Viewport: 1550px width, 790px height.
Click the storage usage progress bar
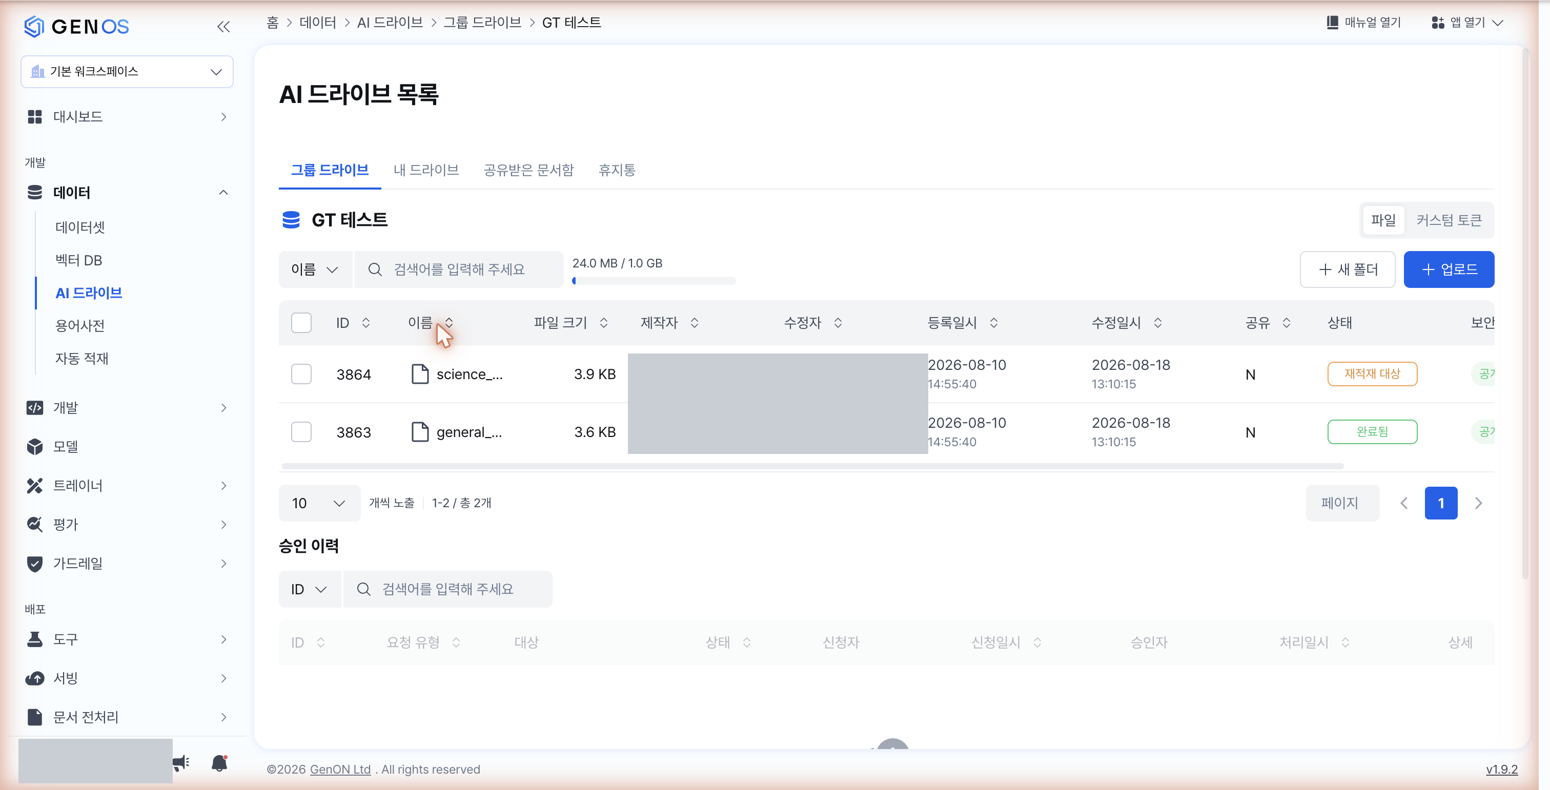click(654, 281)
